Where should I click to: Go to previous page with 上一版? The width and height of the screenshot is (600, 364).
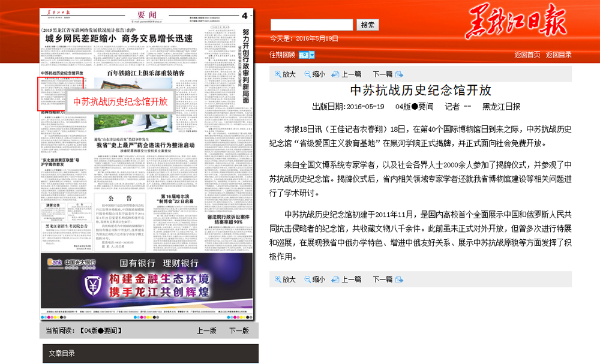(x=206, y=330)
